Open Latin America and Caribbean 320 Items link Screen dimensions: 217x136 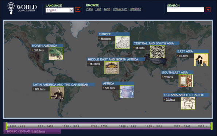click(40, 89)
